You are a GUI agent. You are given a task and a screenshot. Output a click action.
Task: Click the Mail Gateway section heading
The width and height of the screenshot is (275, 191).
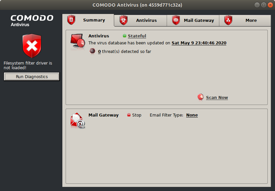point(103,115)
